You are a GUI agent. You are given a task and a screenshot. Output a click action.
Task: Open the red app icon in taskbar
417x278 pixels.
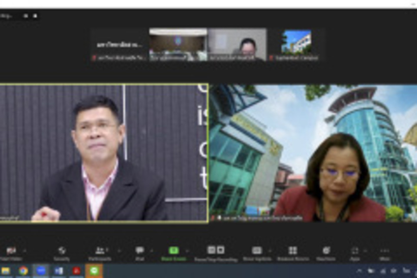pyautogui.click(x=76, y=271)
